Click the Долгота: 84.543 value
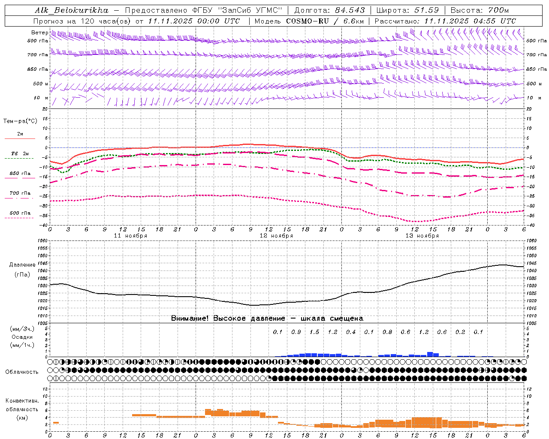This screenshot has height=439, width=549. (329, 10)
